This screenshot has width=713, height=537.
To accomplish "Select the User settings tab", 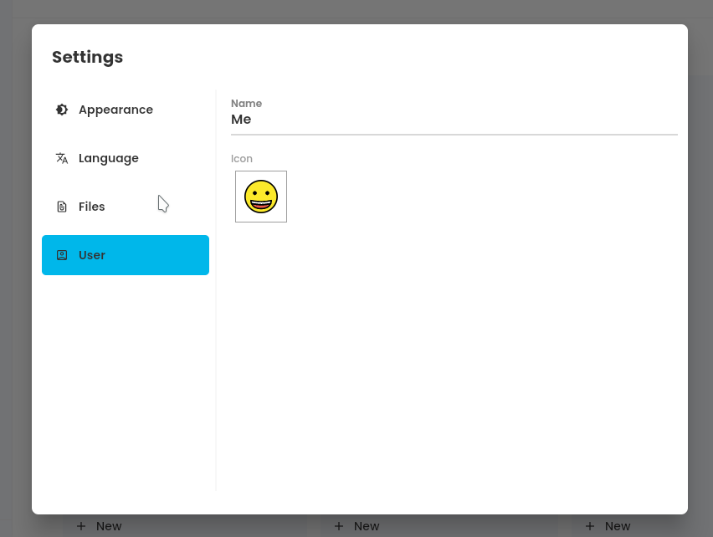I will tap(126, 255).
